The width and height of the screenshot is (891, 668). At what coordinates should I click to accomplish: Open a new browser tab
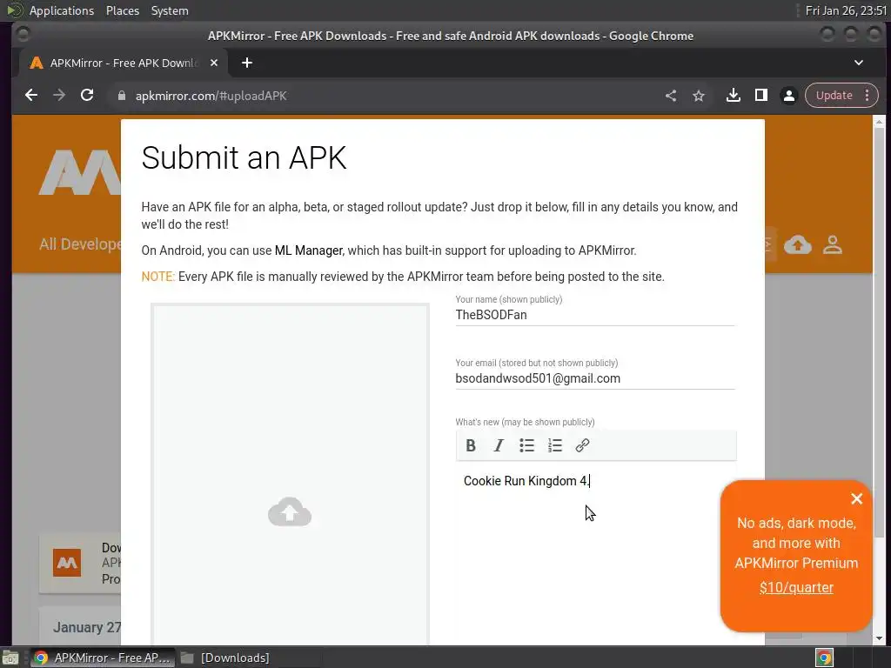[x=246, y=63]
